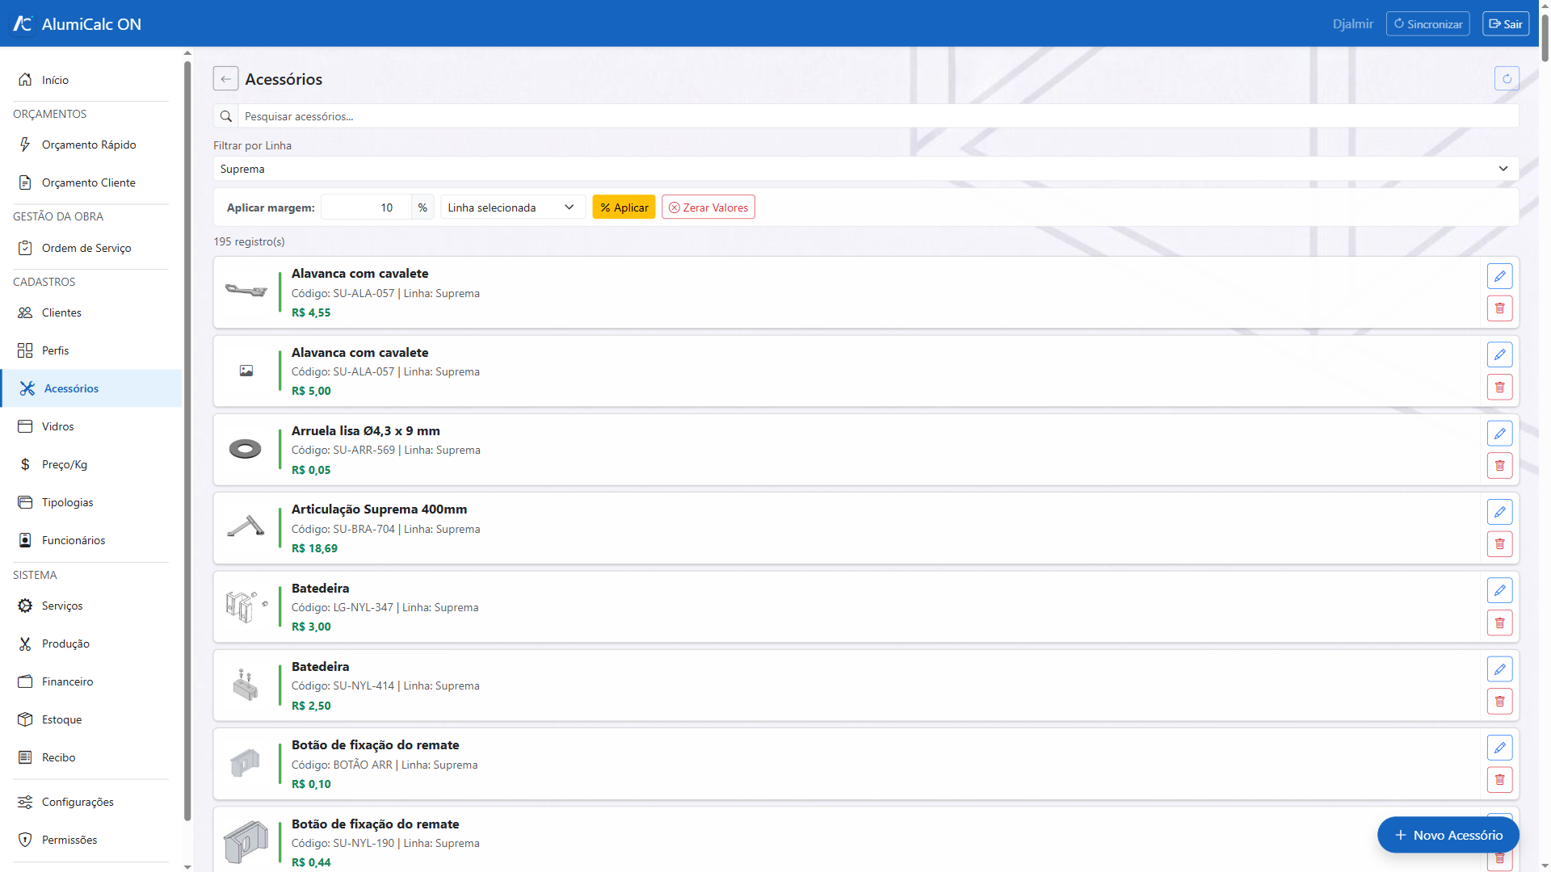Viewport: 1551px width, 872px height.
Task: Click code text SU-ARR-569
Action: tap(364, 450)
